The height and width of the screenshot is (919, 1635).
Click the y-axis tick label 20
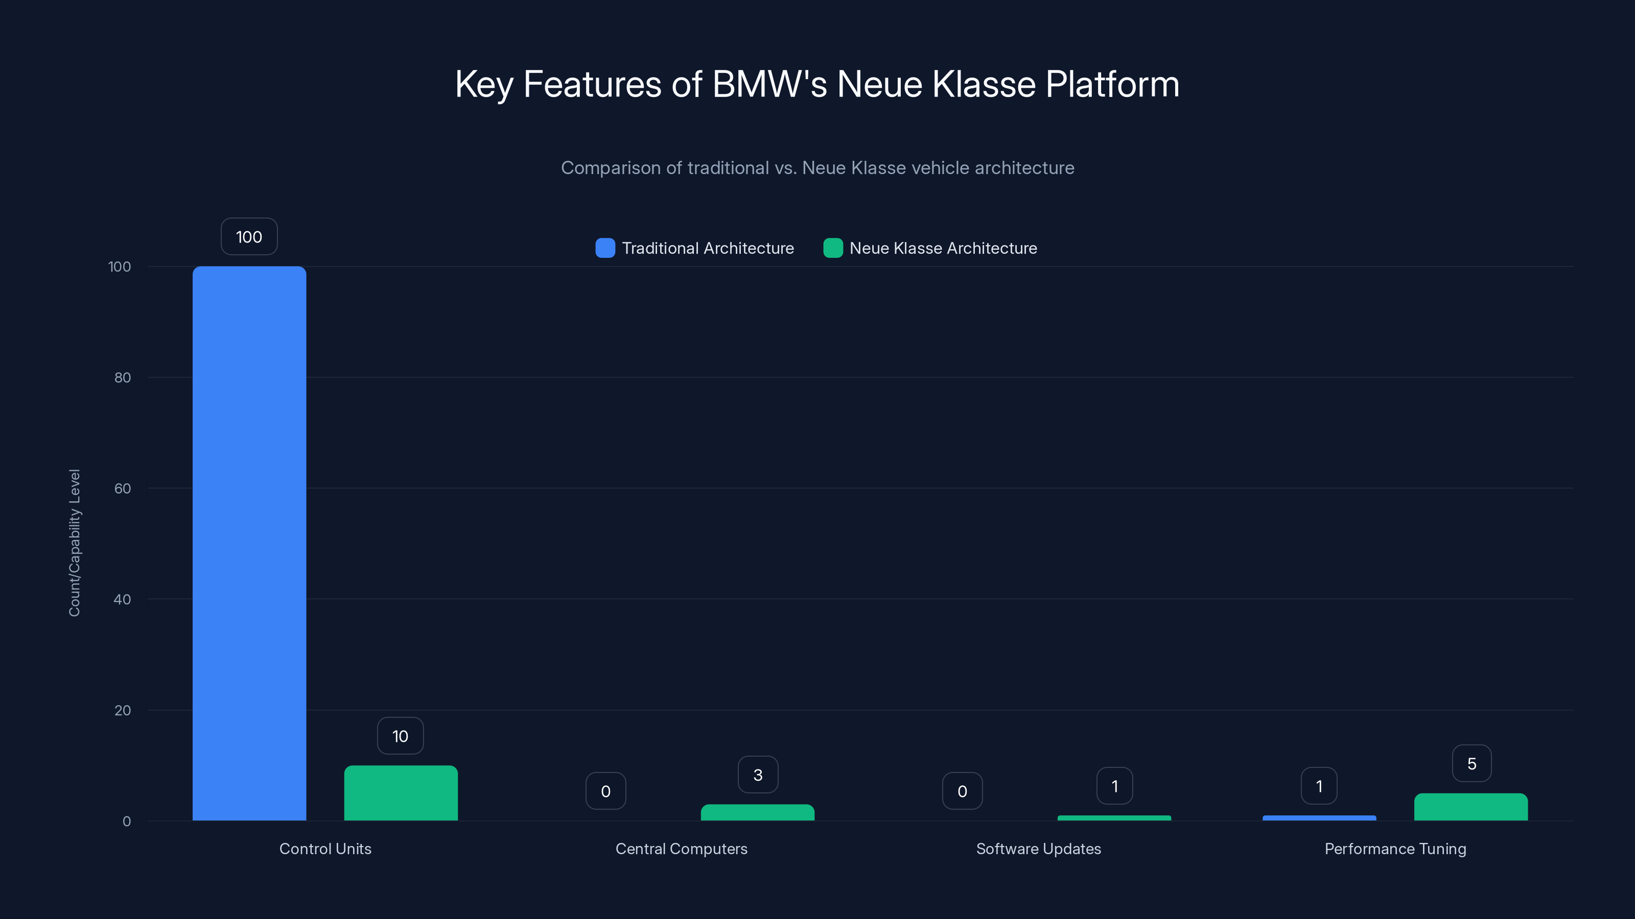point(123,710)
